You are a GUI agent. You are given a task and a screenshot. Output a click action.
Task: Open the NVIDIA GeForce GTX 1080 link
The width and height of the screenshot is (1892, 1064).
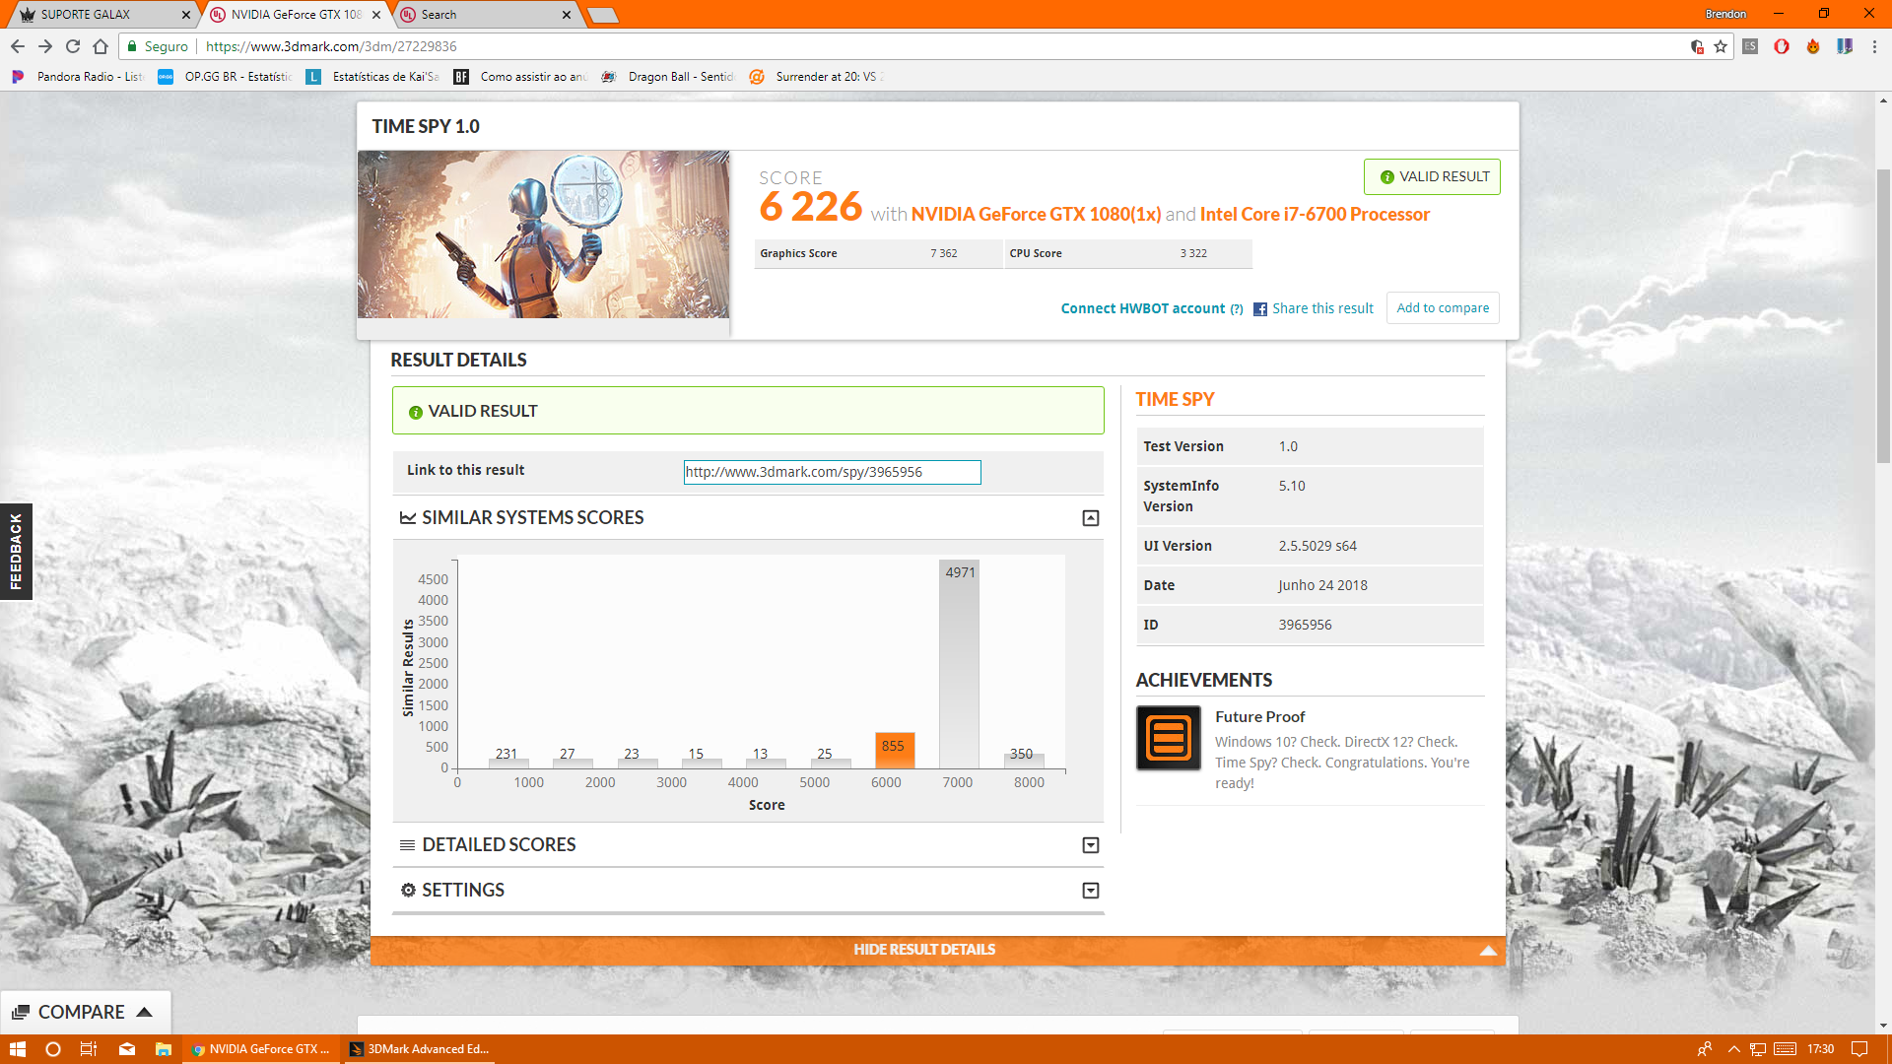coord(1036,215)
